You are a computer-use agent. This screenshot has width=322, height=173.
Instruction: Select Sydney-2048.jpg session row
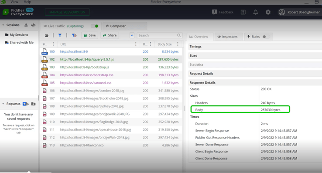(x=111, y=106)
